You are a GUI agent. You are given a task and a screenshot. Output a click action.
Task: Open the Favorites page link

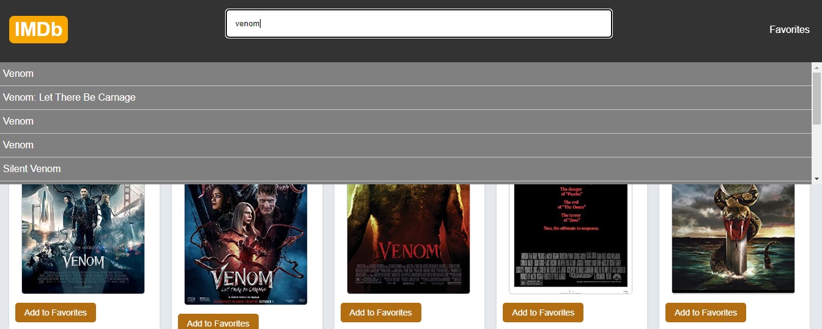click(x=789, y=29)
